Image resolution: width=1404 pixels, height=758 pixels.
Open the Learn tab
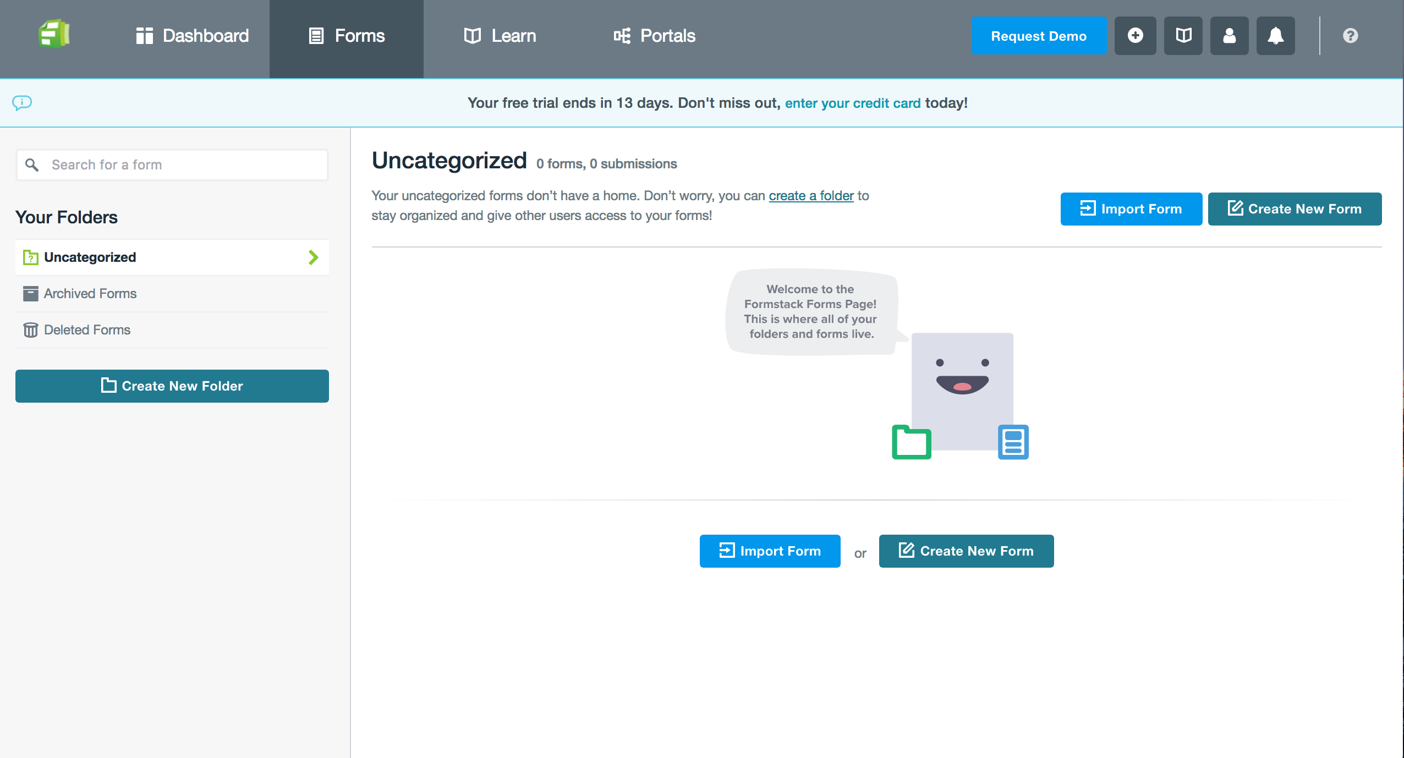(500, 36)
